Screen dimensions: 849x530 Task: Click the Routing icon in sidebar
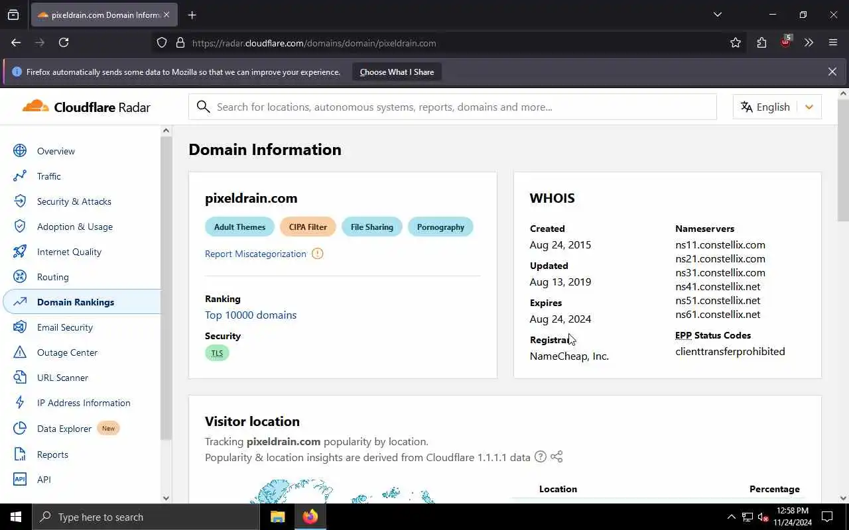pyautogui.click(x=20, y=277)
